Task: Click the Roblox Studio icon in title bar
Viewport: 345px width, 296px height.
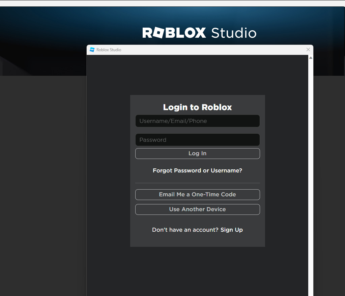Action: (x=92, y=50)
